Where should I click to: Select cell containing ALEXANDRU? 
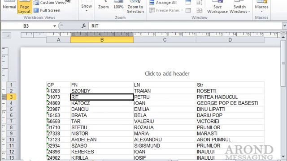click(165, 140)
